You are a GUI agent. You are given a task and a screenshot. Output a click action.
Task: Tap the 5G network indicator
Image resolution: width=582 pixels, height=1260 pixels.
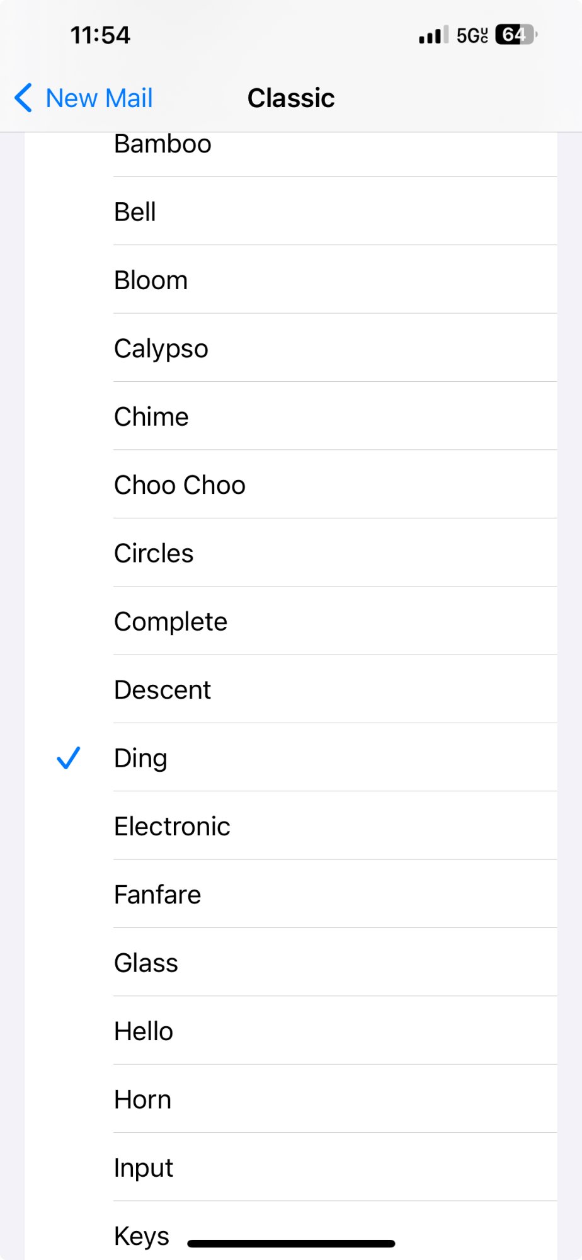click(472, 35)
